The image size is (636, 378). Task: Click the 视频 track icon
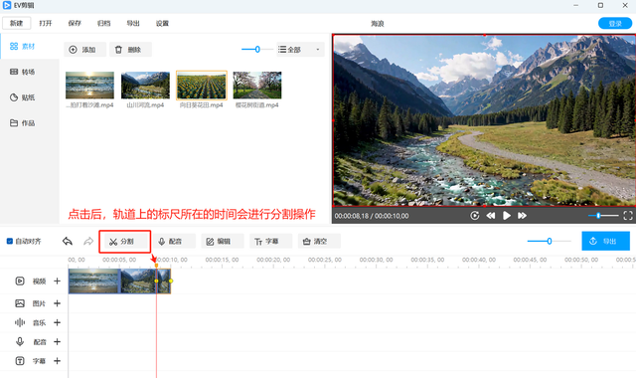click(x=20, y=281)
